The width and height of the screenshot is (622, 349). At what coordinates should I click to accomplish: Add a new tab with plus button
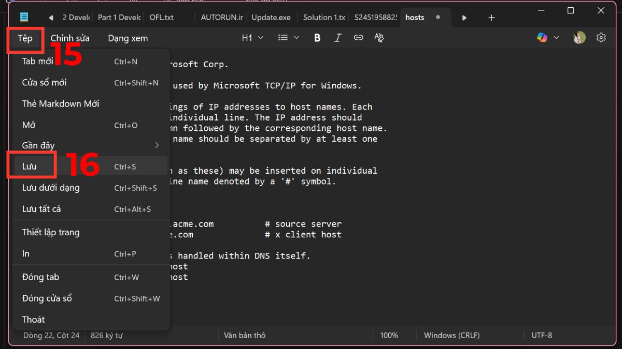coord(491,18)
